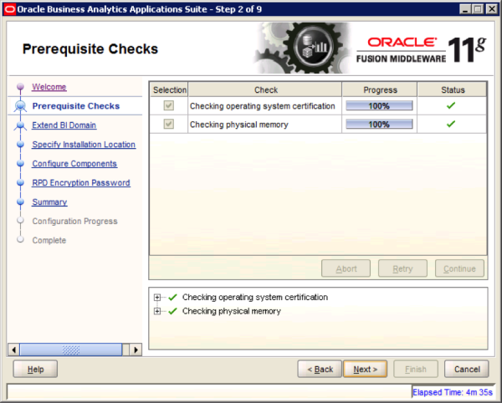Go to the RPD Encryption Password step
This screenshot has height=403, width=502.
(x=80, y=183)
